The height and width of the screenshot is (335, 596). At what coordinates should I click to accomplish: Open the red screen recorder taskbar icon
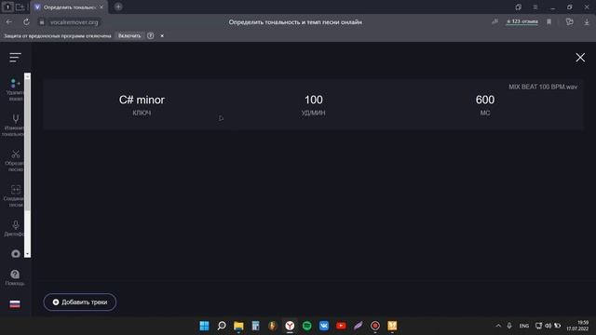click(x=375, y=326)
